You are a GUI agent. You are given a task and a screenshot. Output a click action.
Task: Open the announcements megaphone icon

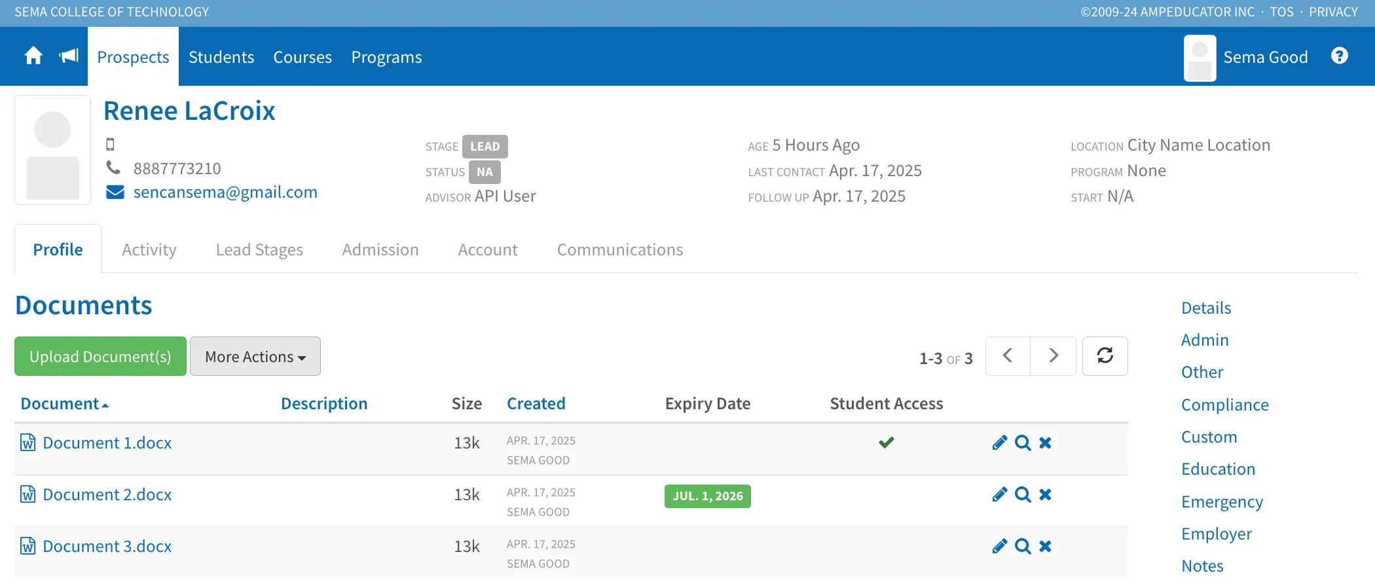pos(69,56)
